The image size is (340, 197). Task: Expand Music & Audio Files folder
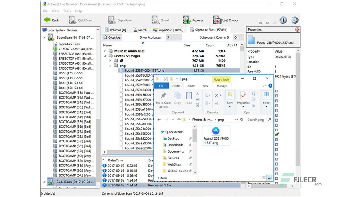point(105,51)
